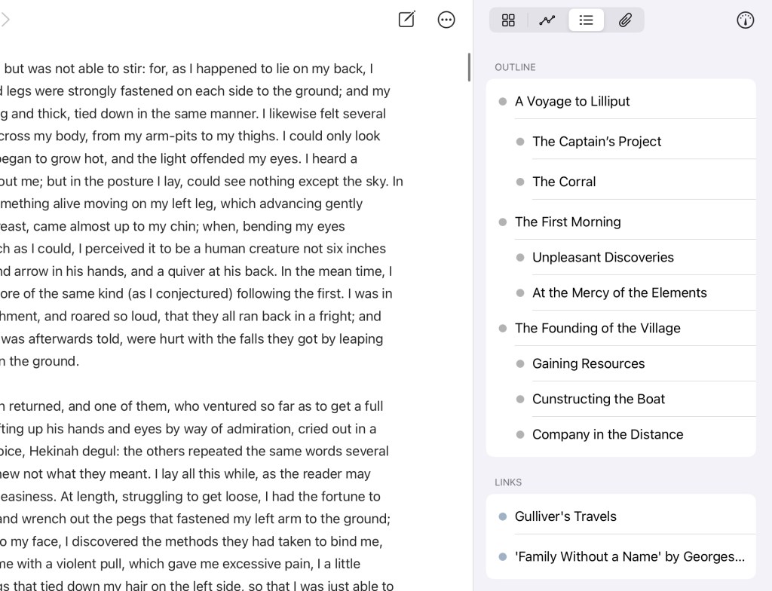This screenshot has width=772, height=591.
Task: Select The Founding of the Village heading
Action: pos(597,328)
